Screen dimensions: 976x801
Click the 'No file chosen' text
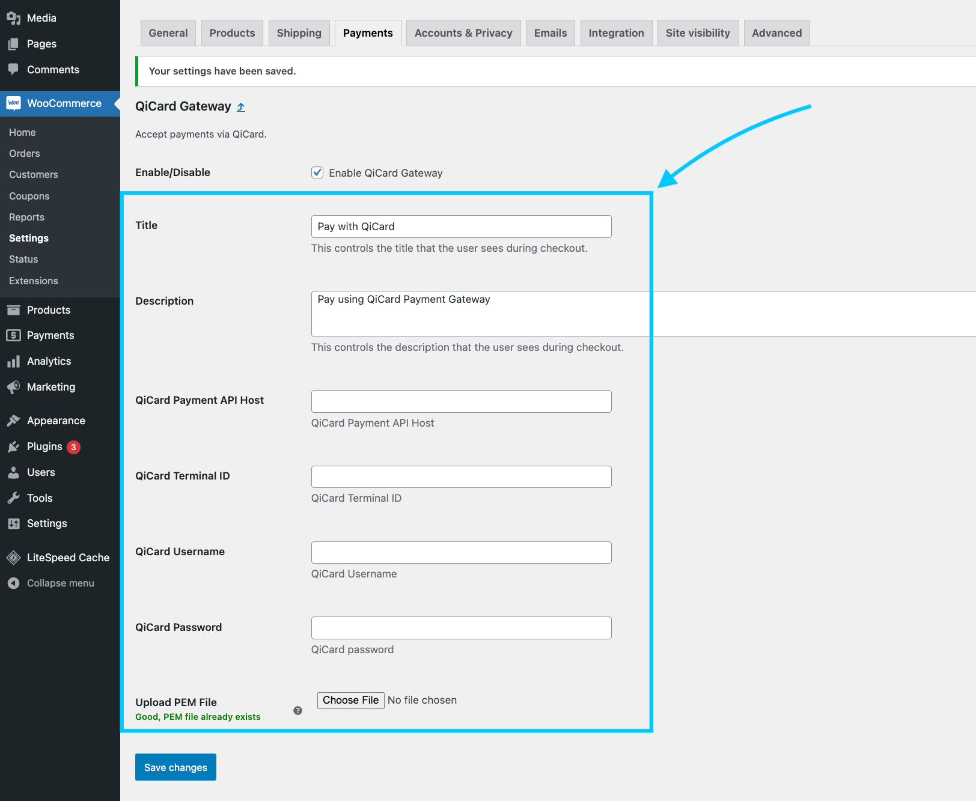tap(422, 700)
